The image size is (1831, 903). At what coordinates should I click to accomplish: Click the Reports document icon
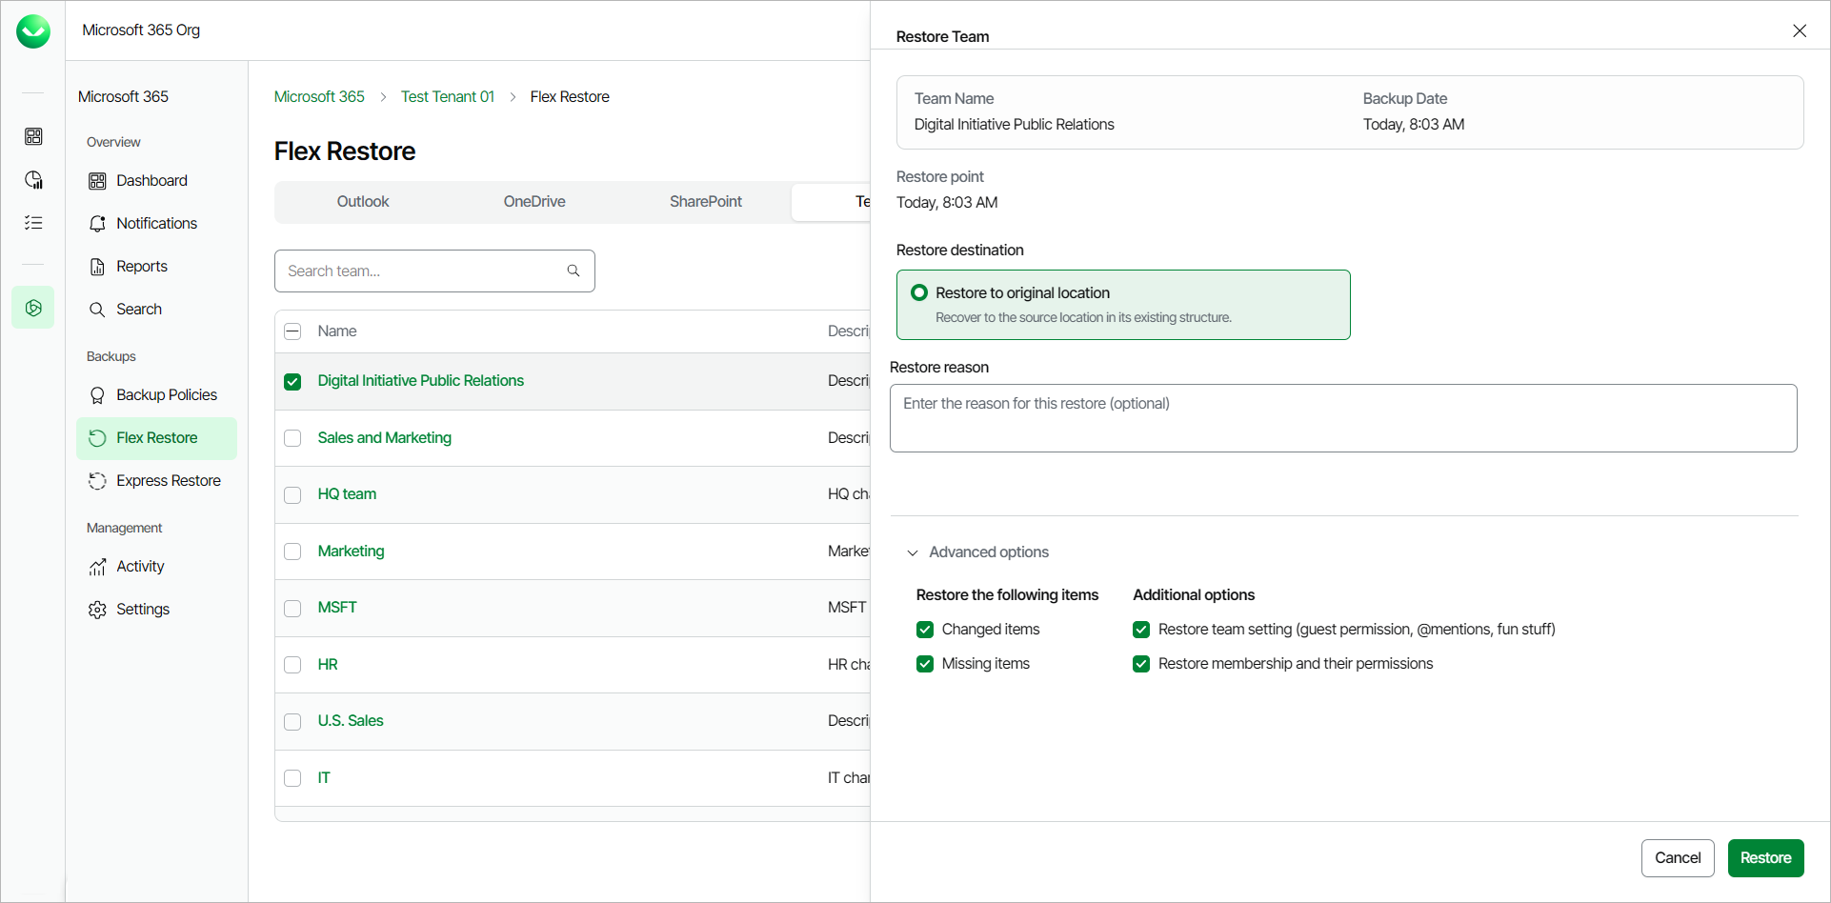coord(97,267)
